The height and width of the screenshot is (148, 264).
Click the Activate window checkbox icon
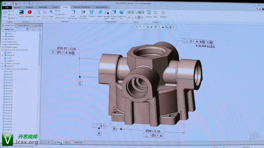(149, 12)
